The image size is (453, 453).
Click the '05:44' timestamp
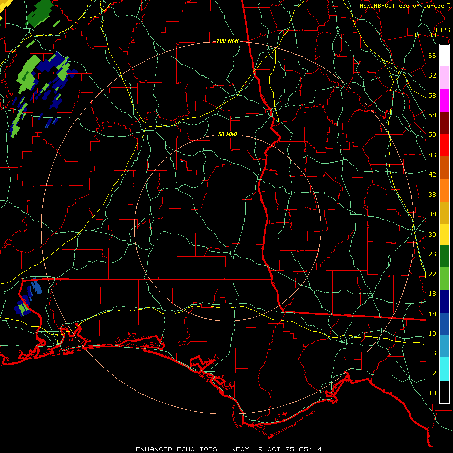click(x=310, y=449)
